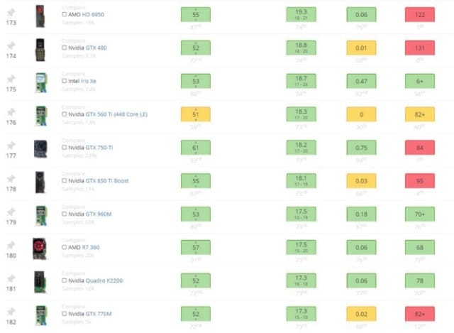
Task: Open GTX 650 Ti Boost card image
Action: pyautogui.click(x=40, y=182)
